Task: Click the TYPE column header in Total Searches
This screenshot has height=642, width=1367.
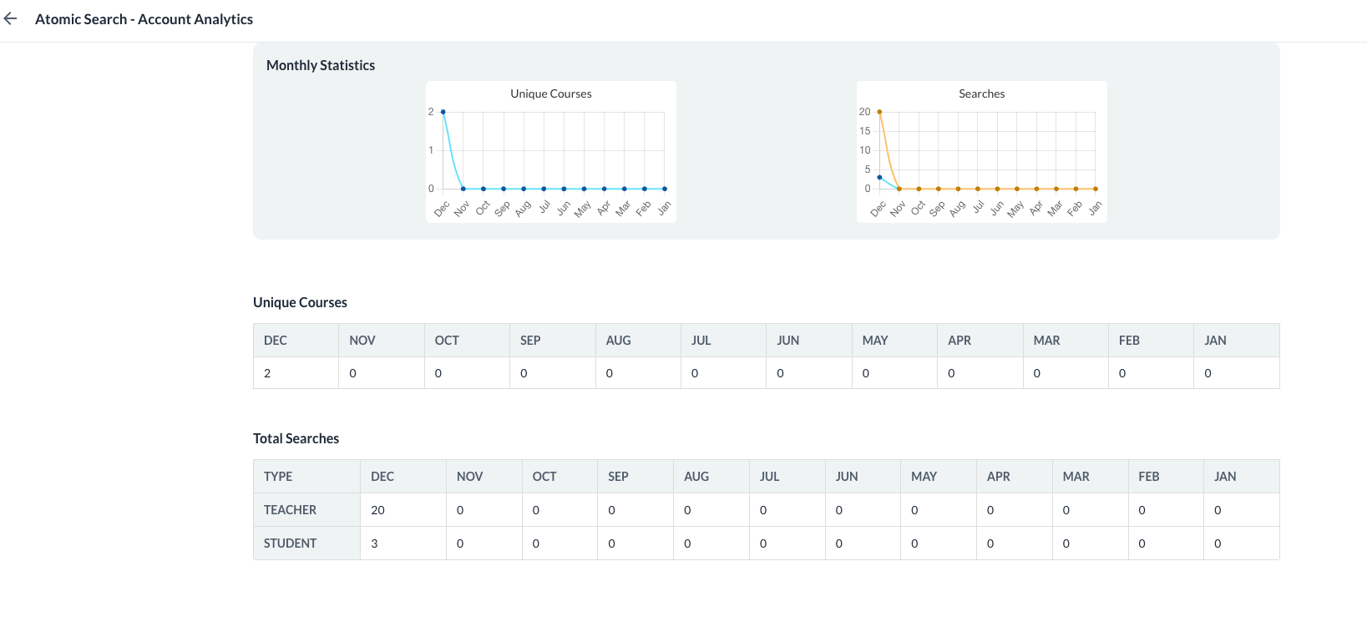Action: pos(278,477)
